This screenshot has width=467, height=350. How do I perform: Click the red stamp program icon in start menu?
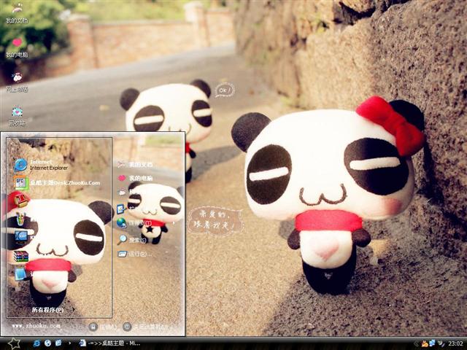coord(21,201)
